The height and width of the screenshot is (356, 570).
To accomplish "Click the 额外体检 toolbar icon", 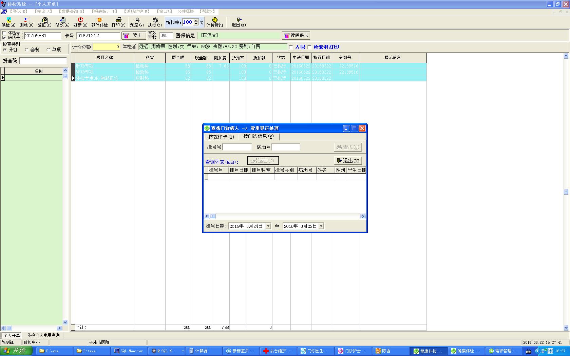I will tap(99, 22).
